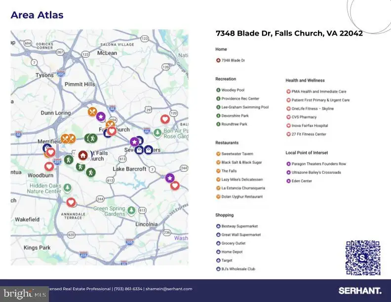
Task: Click the red heart marker near Annandale Terrace
Action: point(71,202)
